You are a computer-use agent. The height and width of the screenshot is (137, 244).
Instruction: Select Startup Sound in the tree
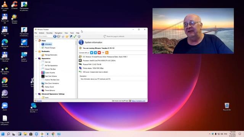point(49,87)
